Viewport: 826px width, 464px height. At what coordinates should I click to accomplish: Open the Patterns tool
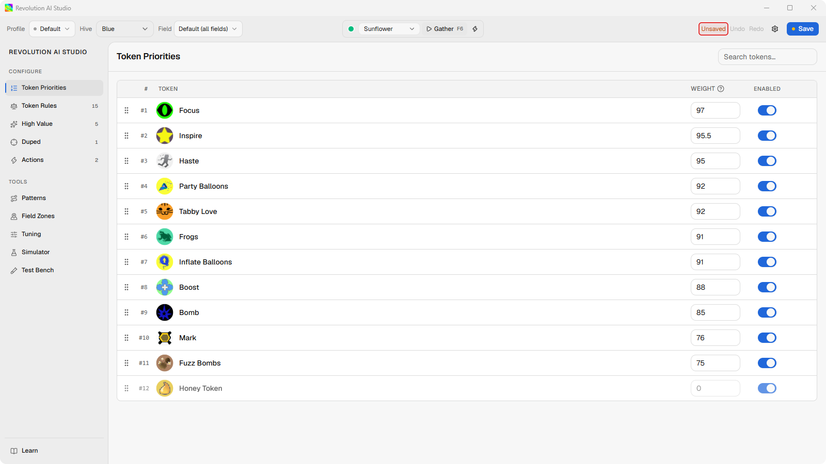tap(54, 198)
